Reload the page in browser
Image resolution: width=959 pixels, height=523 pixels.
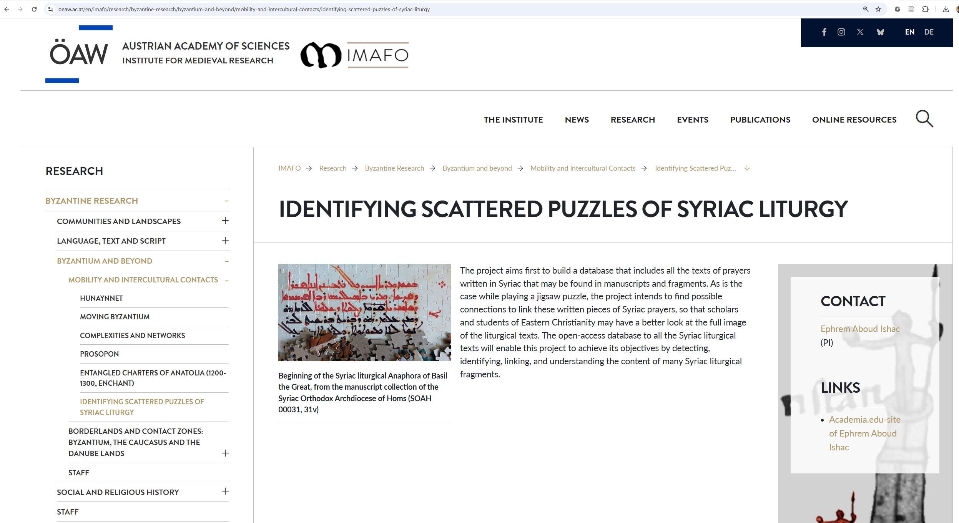click(34, 9)
